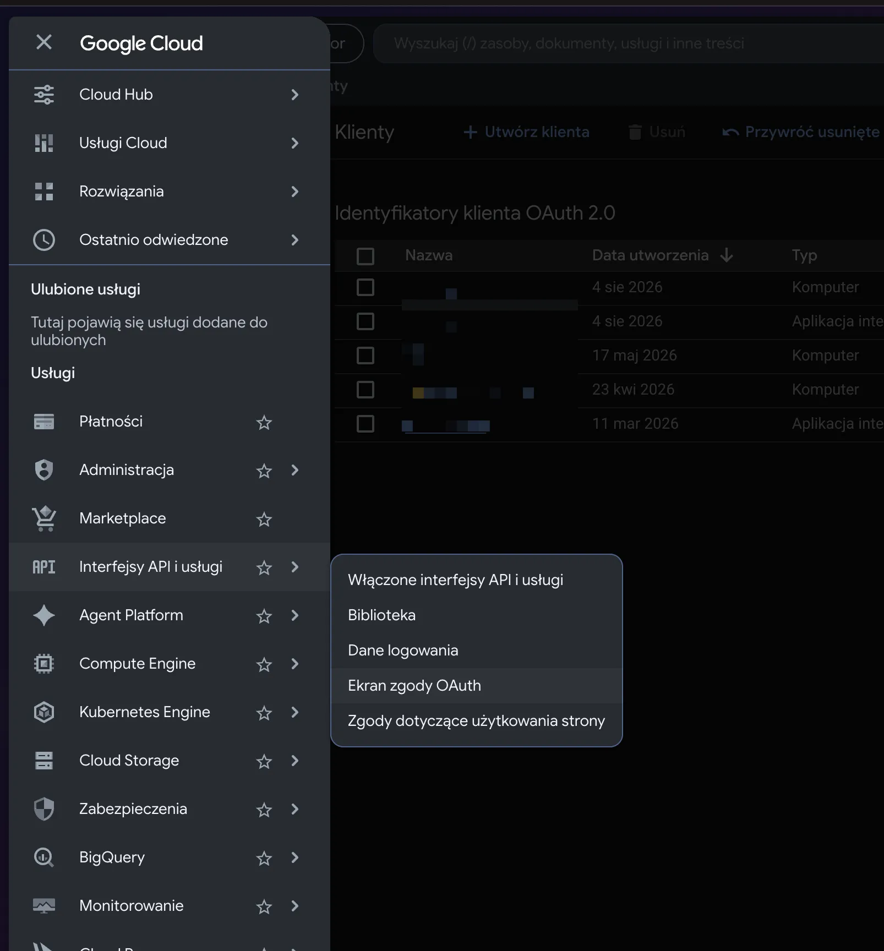Expand the Ostatnio odwiedzone chevron
884x951 pixels.
click(295, 240)
